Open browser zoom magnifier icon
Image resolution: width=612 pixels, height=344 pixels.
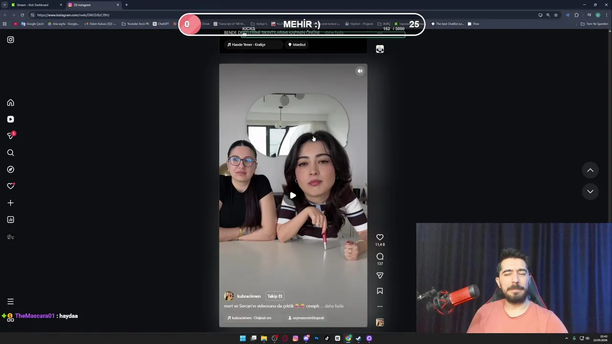(548, 15)
